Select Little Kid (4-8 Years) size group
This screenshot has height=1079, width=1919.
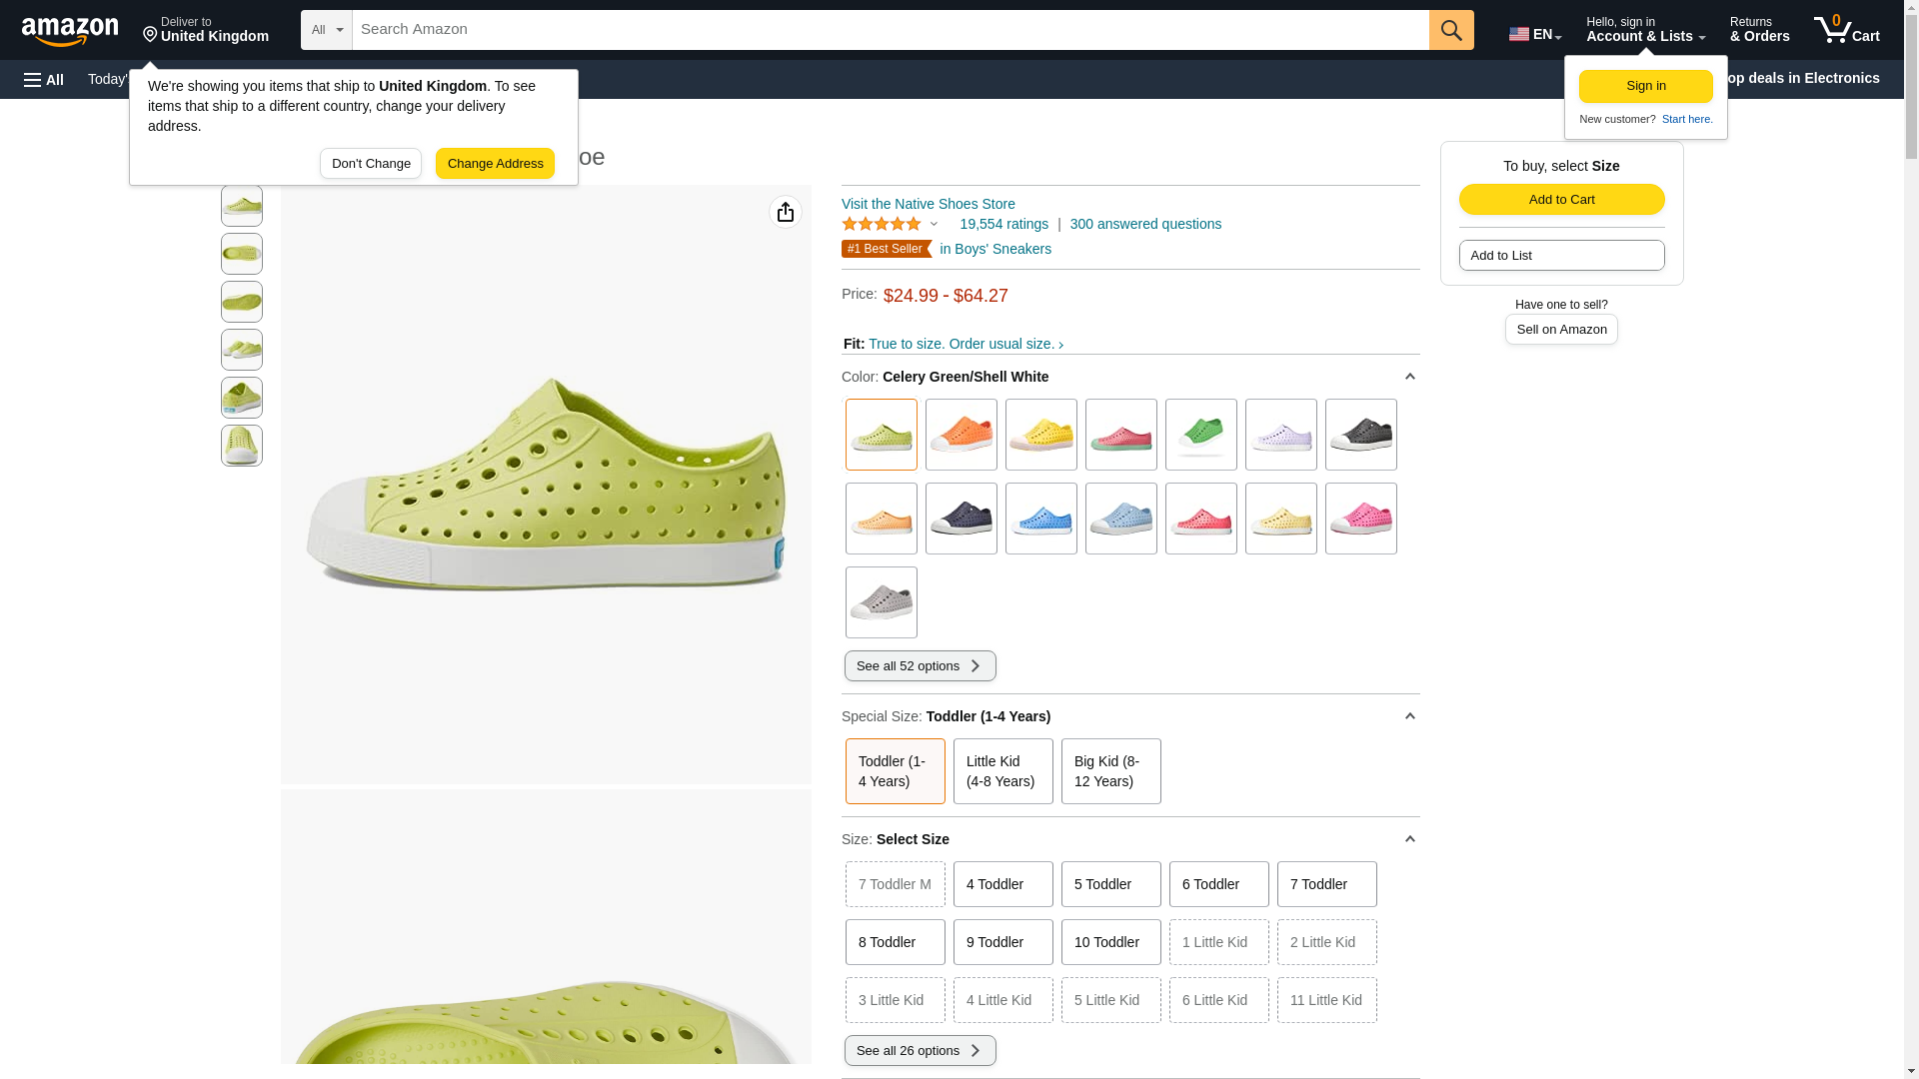pos(1002,771)
